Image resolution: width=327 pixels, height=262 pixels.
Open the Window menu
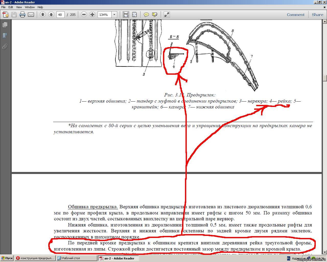click(30, 7)
